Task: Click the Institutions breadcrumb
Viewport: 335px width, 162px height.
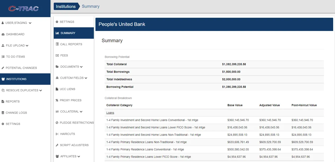Action: point(66,6)
